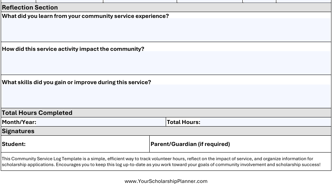Click the answer box for the skills gained question
Screen dimensions: 334x184
(166, 96)
